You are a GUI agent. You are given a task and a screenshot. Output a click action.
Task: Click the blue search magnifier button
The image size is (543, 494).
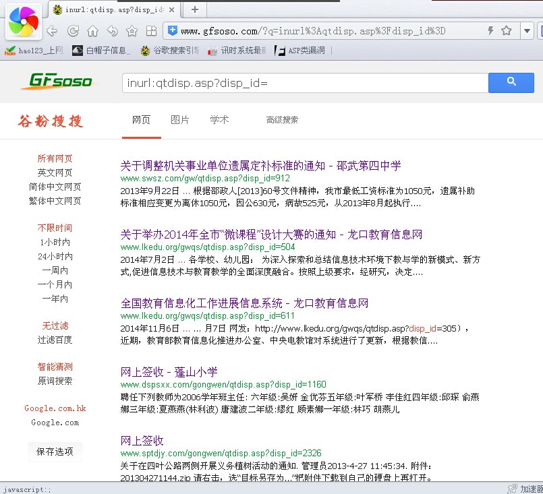511,83
